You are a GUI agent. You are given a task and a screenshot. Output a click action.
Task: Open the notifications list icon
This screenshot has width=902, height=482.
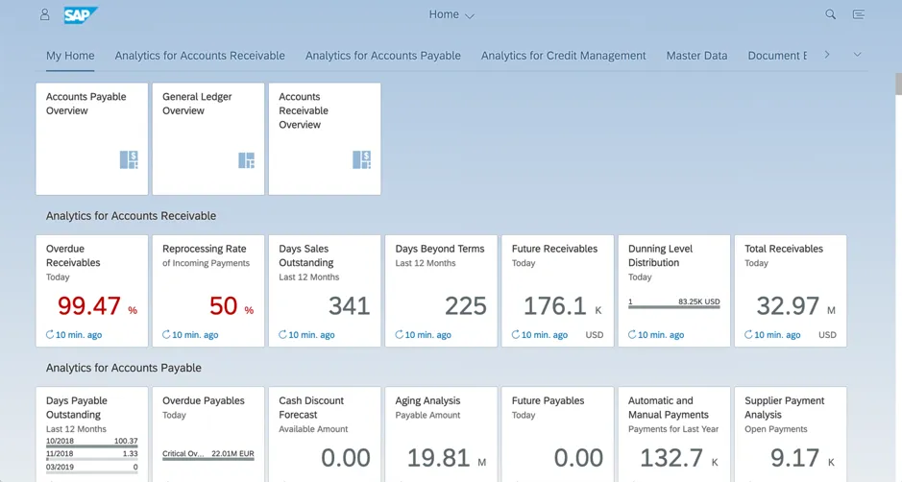tap(858, 14)
